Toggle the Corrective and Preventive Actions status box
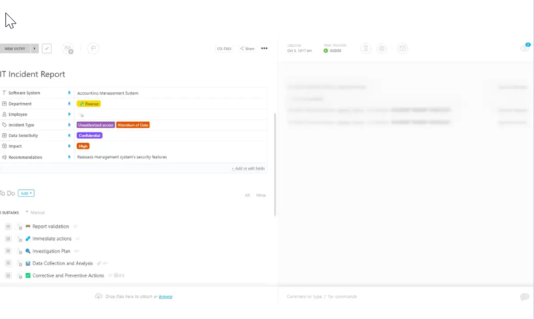Screen dimensions: 534x319 coord(8,275)
